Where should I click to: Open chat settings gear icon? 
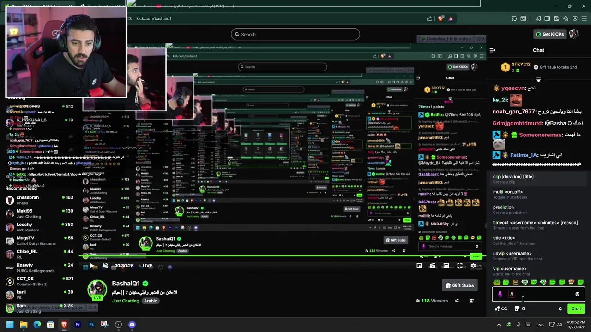coord(560,309)
